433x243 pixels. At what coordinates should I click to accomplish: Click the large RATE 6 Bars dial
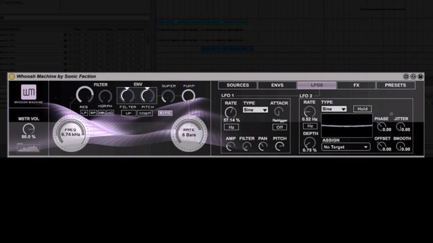(x=189, y=133)
